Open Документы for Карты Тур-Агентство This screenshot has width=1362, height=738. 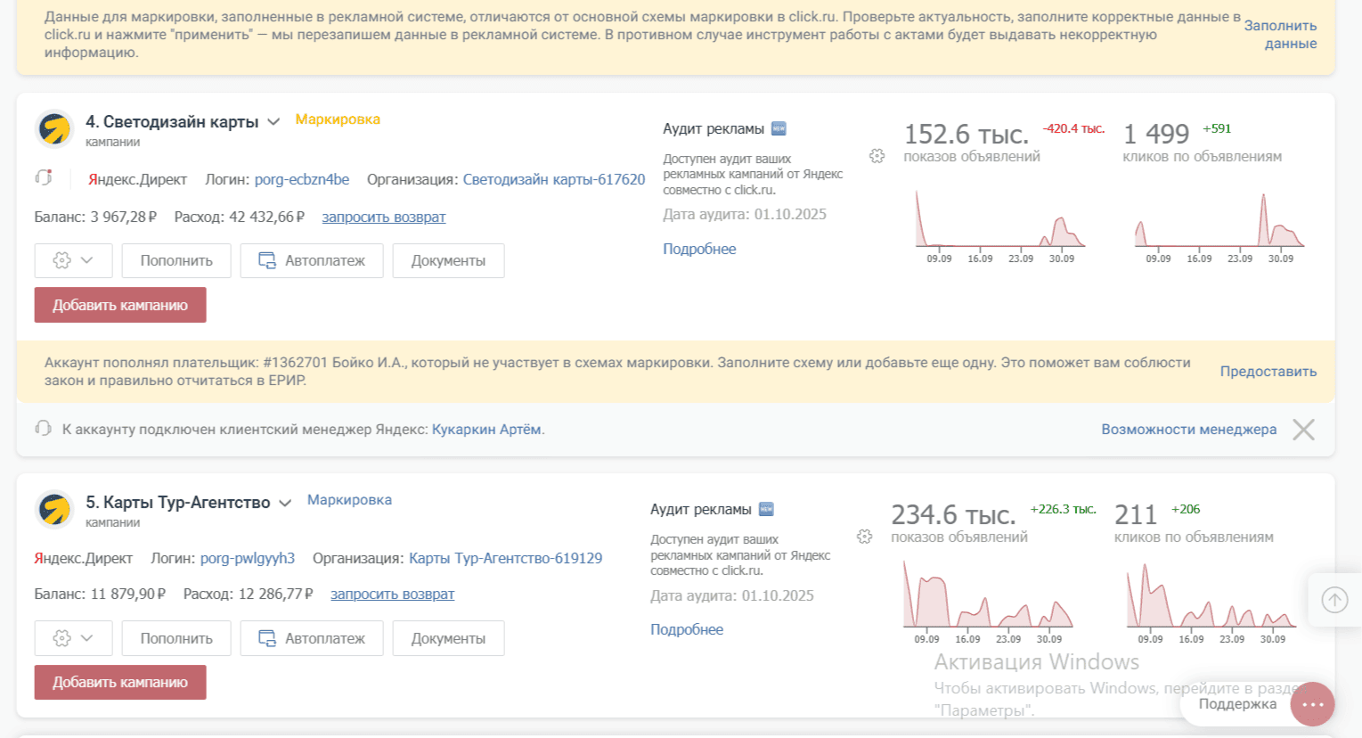pyautogui.click(x=448, y=638)
